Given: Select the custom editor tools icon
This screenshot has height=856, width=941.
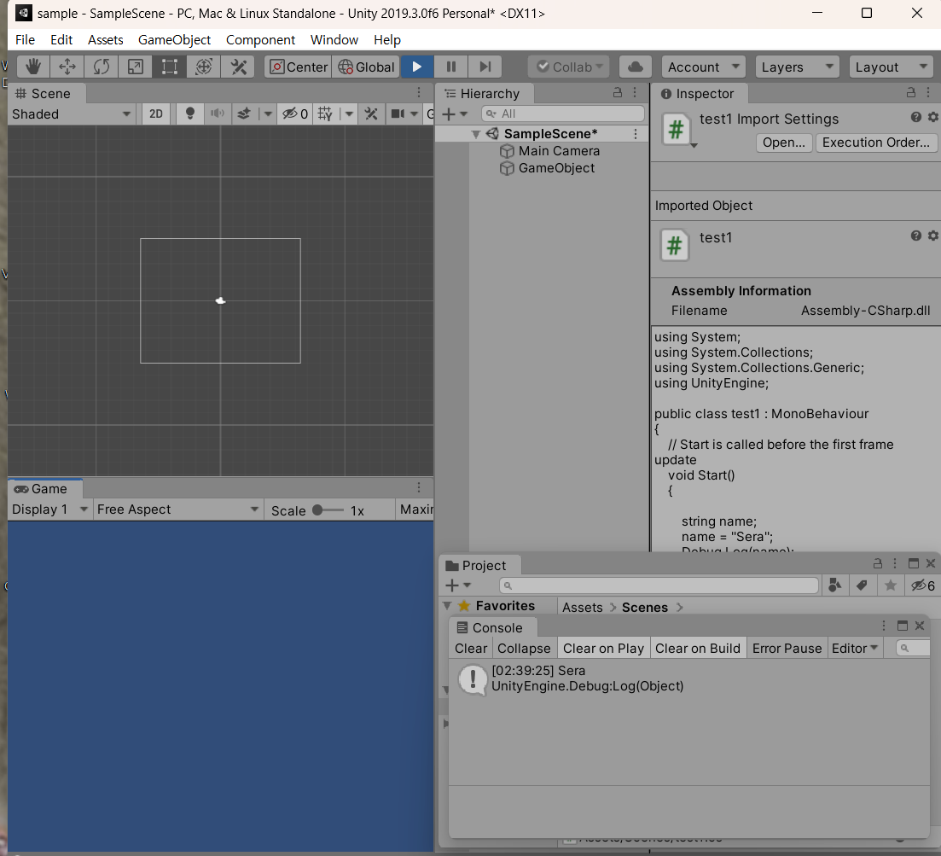Looking at the screenshot, I should coord(238,67).
